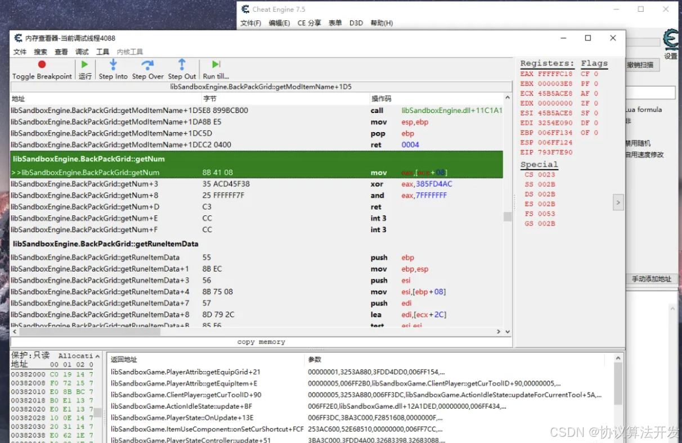
Task: Open 文件(F) menu in Cheat Engine window
Action: pos(251,23)
